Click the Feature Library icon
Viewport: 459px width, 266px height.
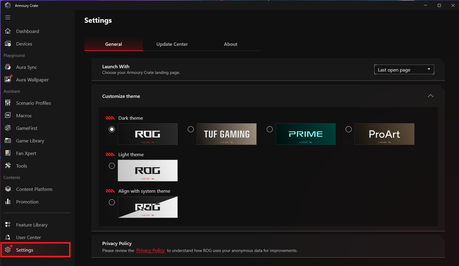(8, 225)
